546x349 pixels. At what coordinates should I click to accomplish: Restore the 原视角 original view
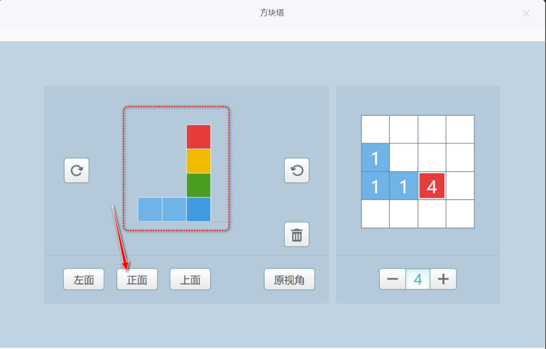(289, 279)
